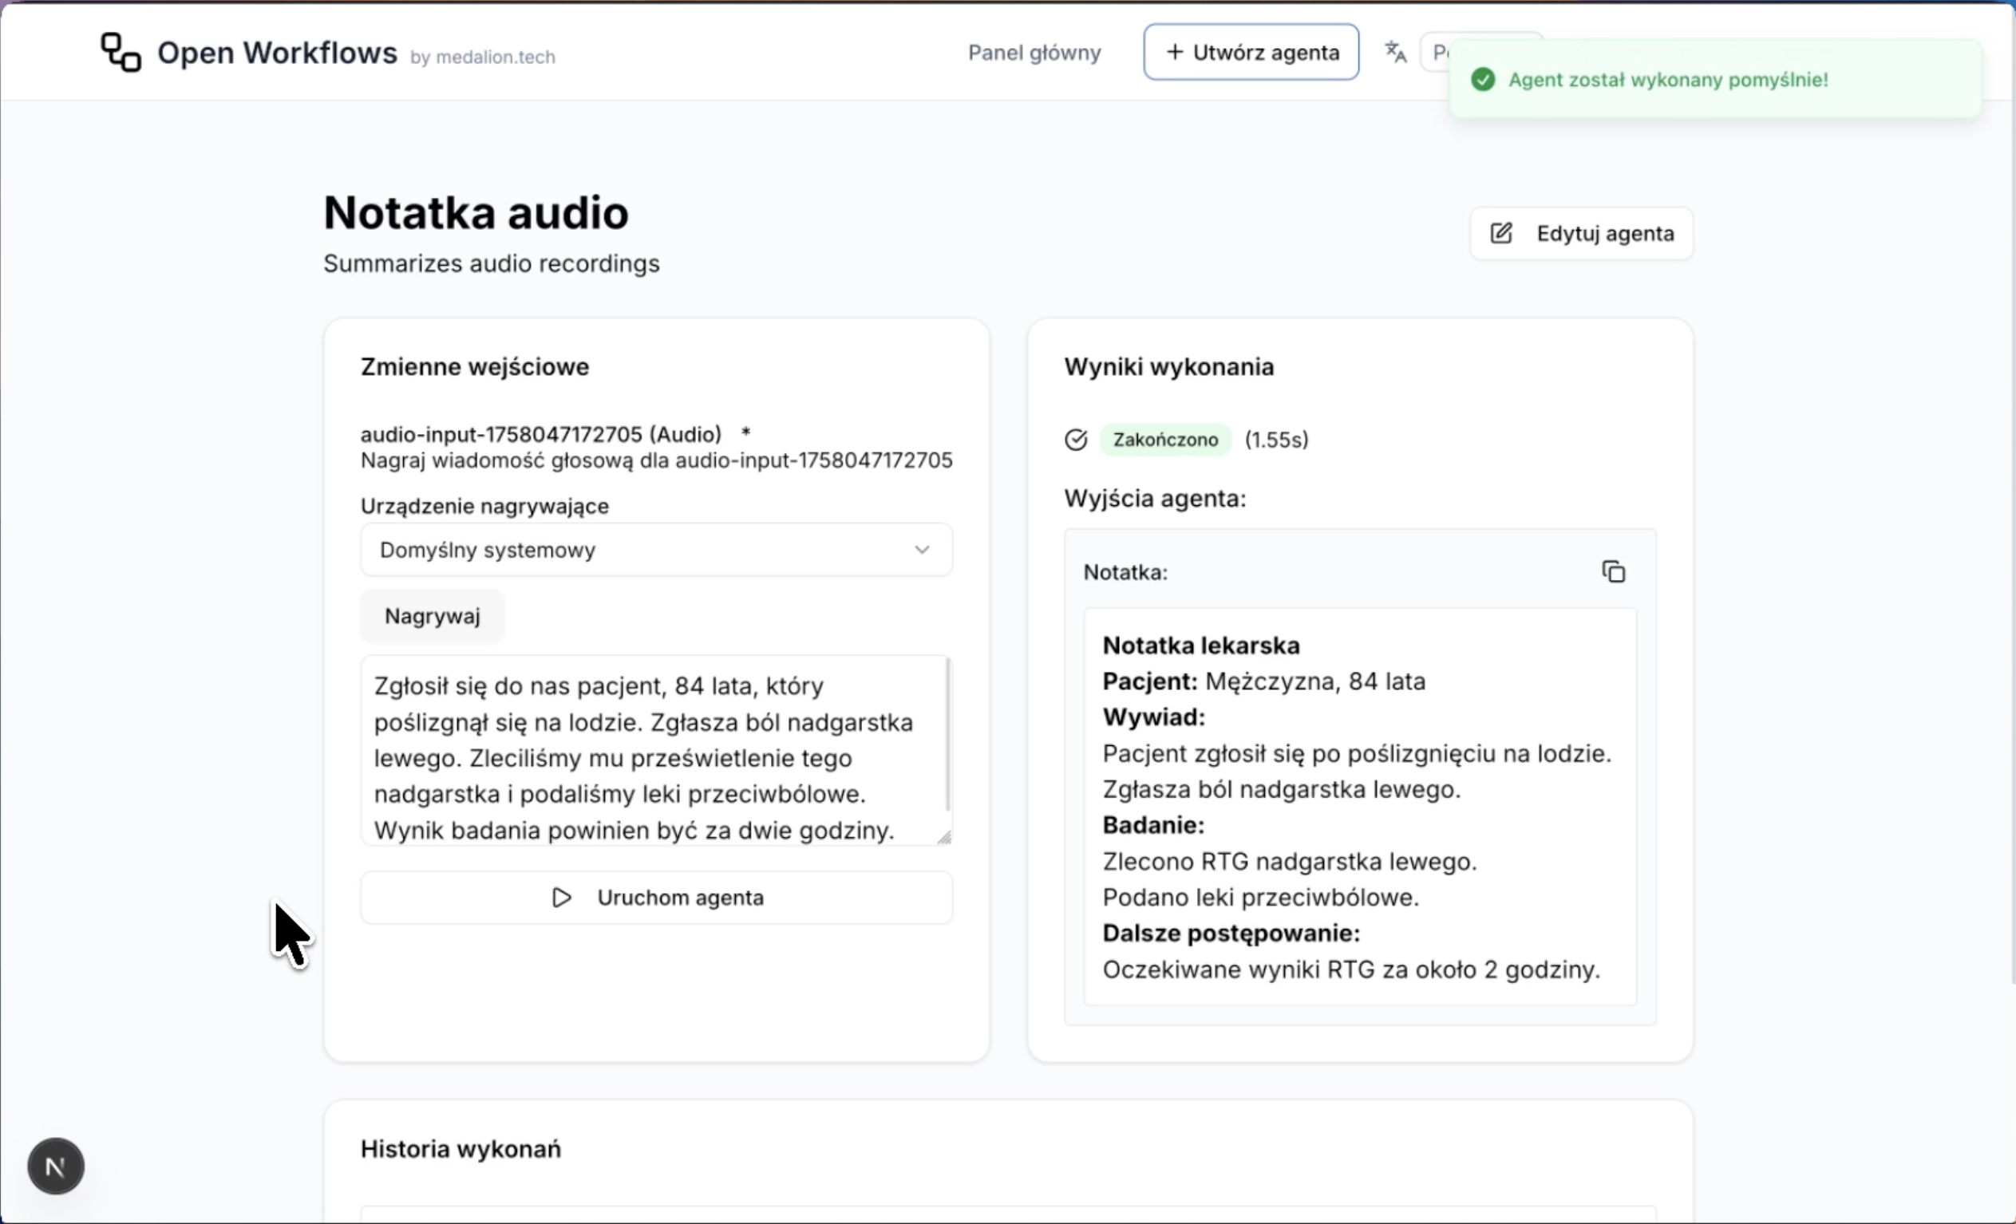Open Edytuj agenta to modify the agent

(1580, 233)
